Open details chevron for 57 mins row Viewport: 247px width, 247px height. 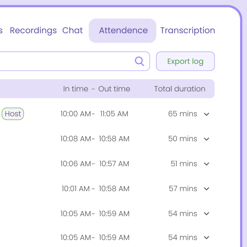click(x=207, y=189)
